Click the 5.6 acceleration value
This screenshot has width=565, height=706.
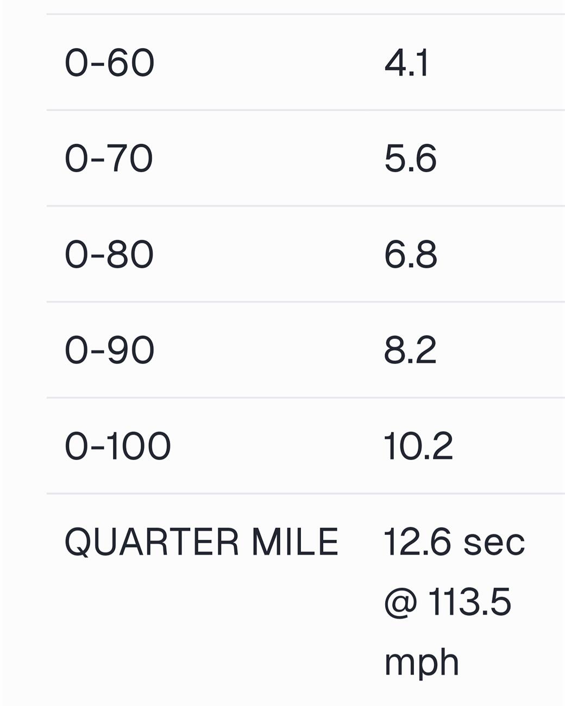(410, 159)
